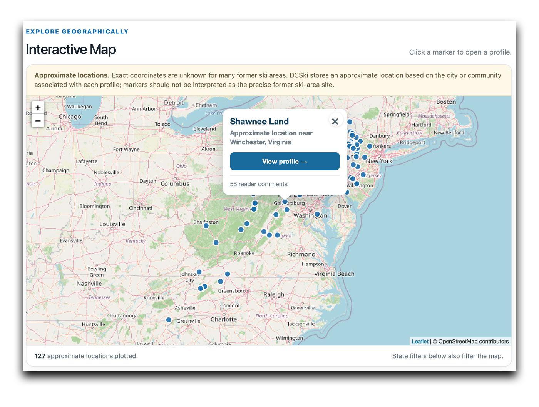Viewport: 539px width, 407px height.
Task: Click the Louisville label on the map
Action: point(112,224)
